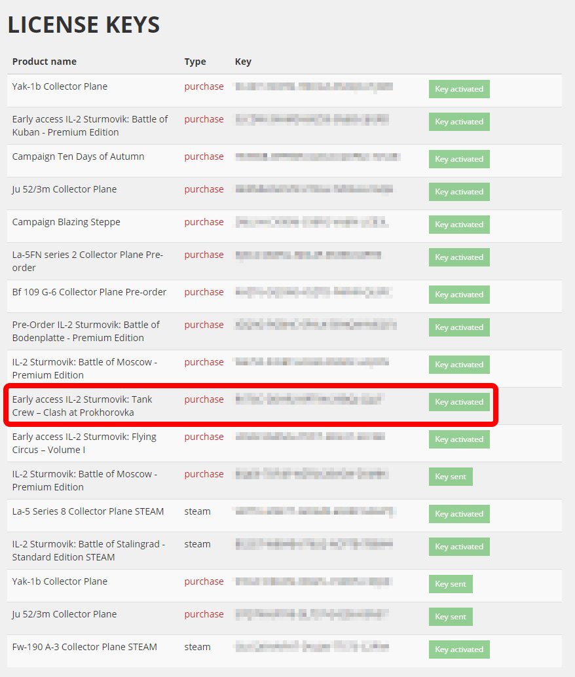Click Key activated button for Campaign Blazing Steppe

[459, 225]
